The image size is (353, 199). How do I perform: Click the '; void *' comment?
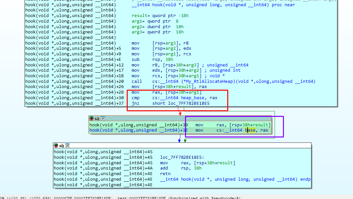coord(214,76)
